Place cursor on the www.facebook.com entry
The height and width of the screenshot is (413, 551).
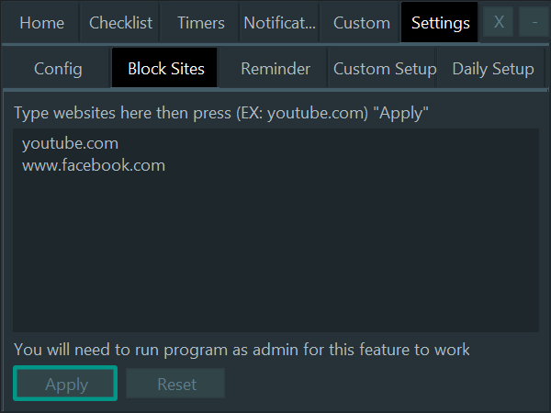94,165
